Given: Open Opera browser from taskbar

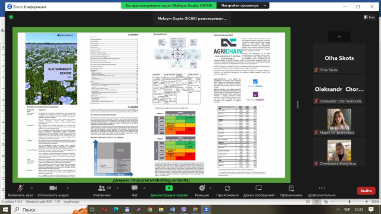Looking at the screenshot, I should pyautogui.click(x=105, y=209).
